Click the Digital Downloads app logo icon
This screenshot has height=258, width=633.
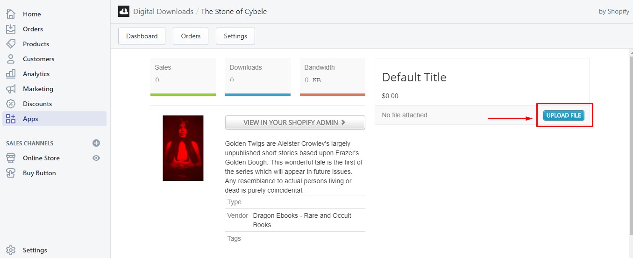124,11
